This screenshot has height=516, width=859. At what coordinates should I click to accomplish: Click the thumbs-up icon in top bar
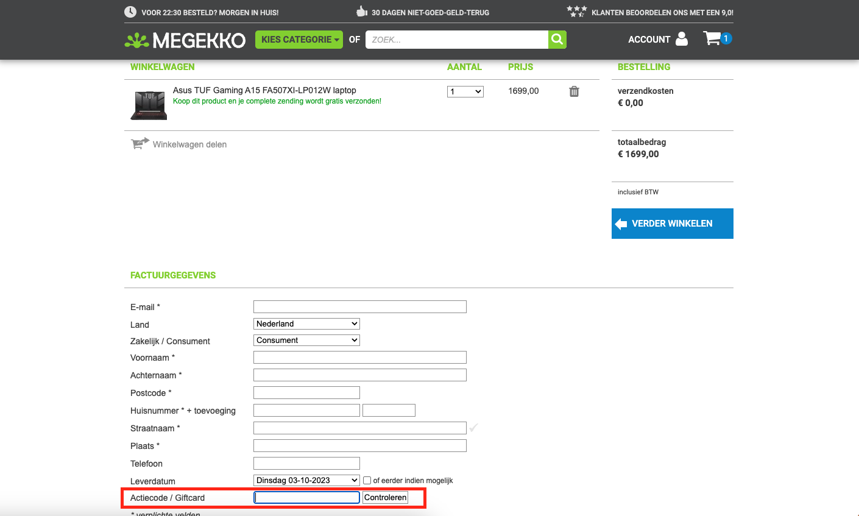point(362,12)
